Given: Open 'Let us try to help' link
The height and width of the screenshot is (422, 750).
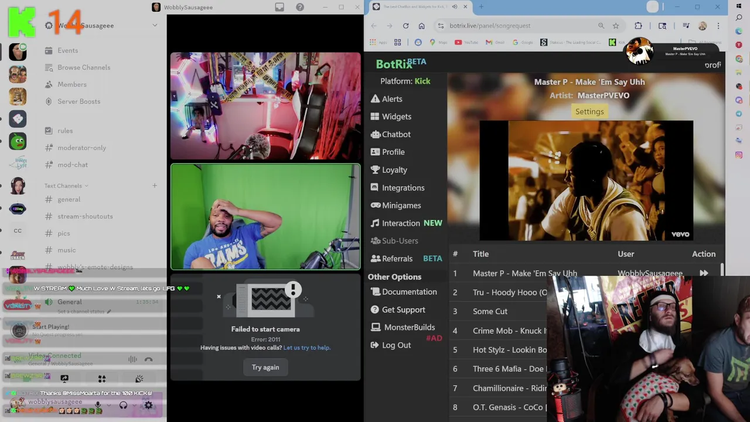Looking at the screenshot, I should pos(307,348).
